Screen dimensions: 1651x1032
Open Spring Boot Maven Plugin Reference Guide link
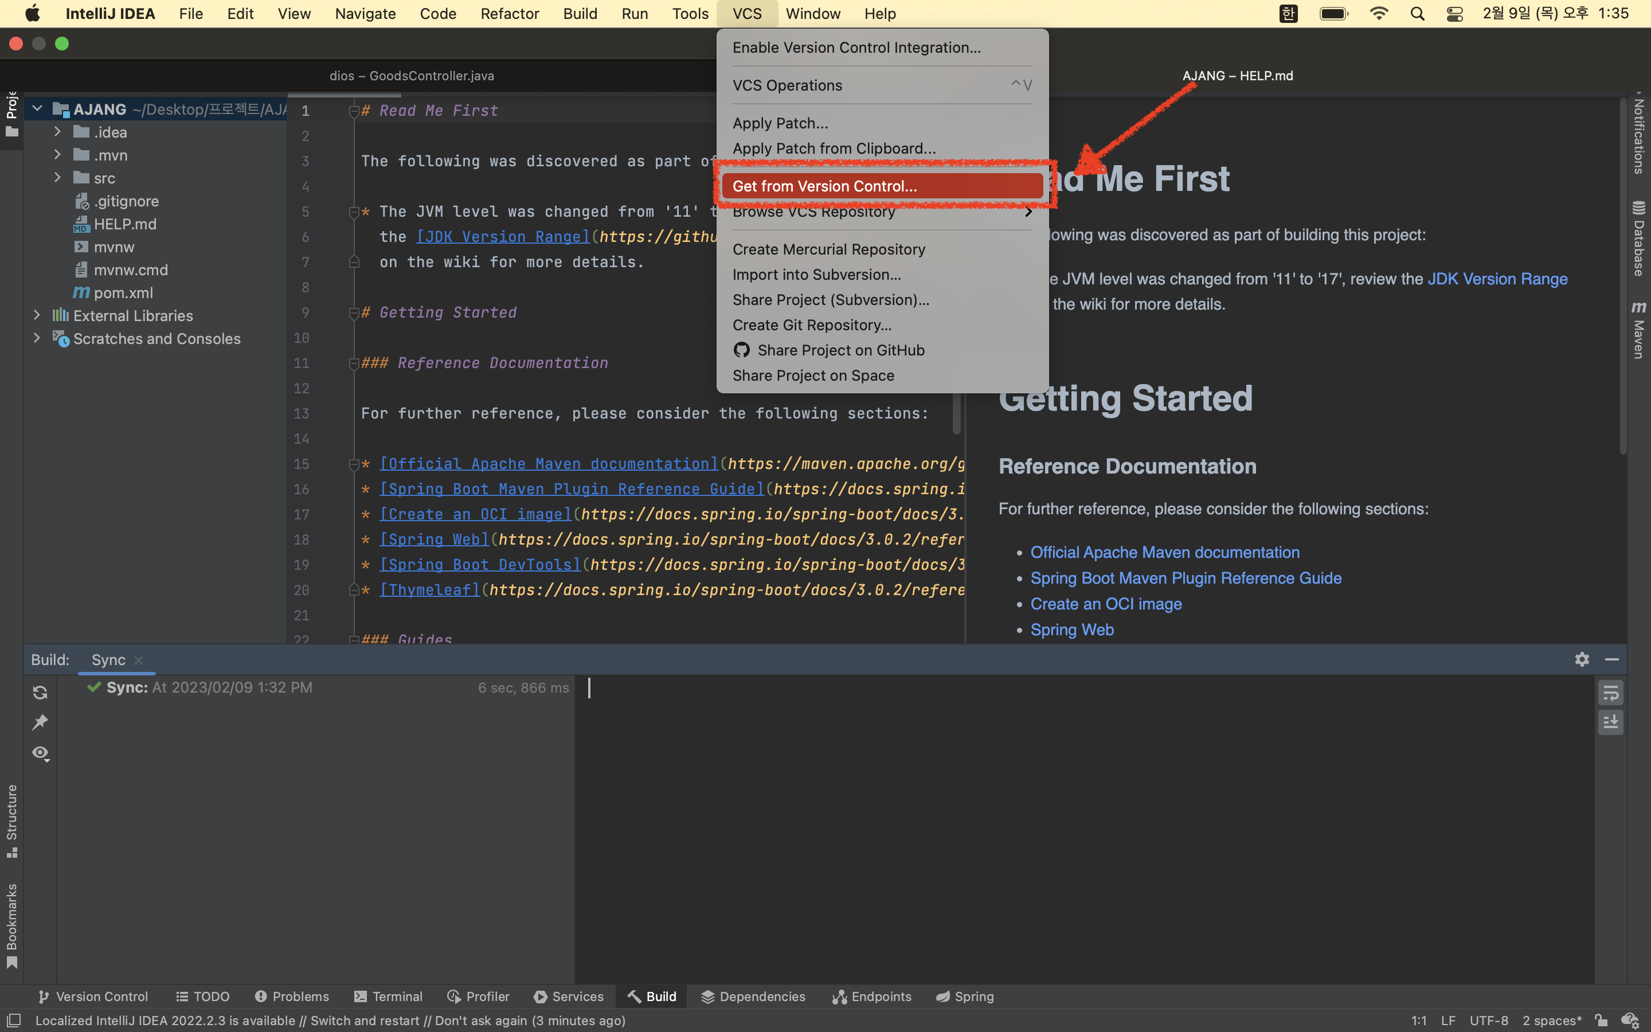pyautogui.click(x=1186, y=578)
